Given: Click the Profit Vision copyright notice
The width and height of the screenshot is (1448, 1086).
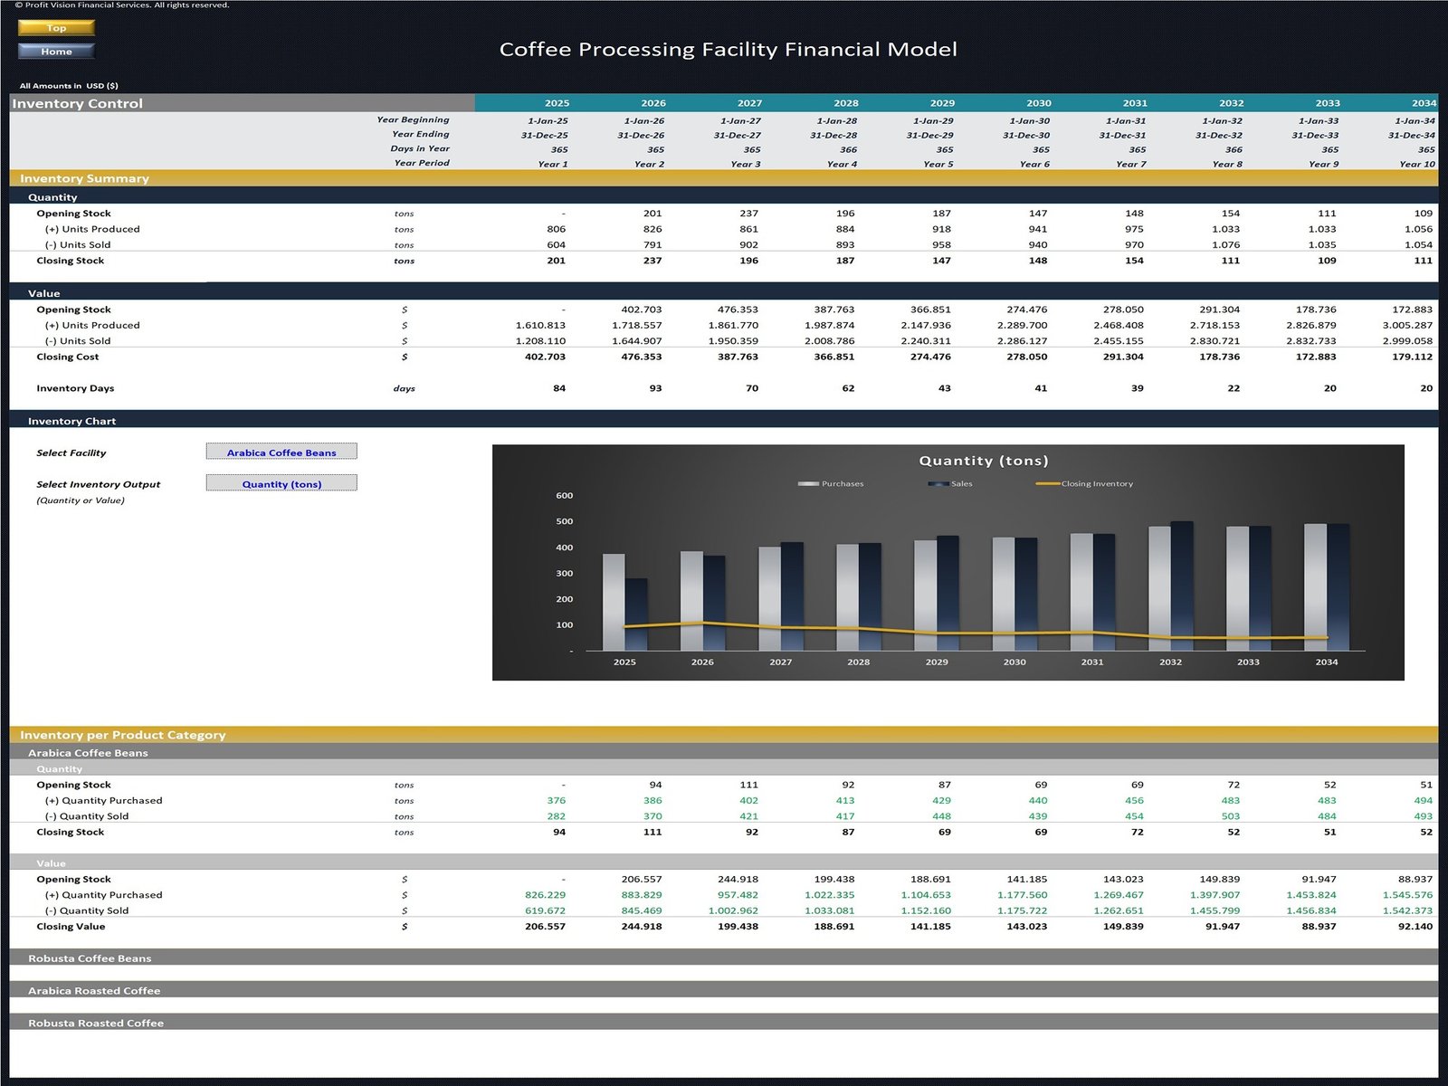Looking at the screenshot, I should pyautogui.click(x=125, y=5).
